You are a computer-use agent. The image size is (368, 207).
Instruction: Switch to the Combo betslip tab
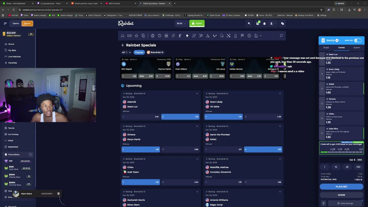click(x=341, y=48)
